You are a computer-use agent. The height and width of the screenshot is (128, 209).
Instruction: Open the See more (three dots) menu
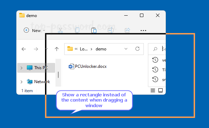coord(143,31)
